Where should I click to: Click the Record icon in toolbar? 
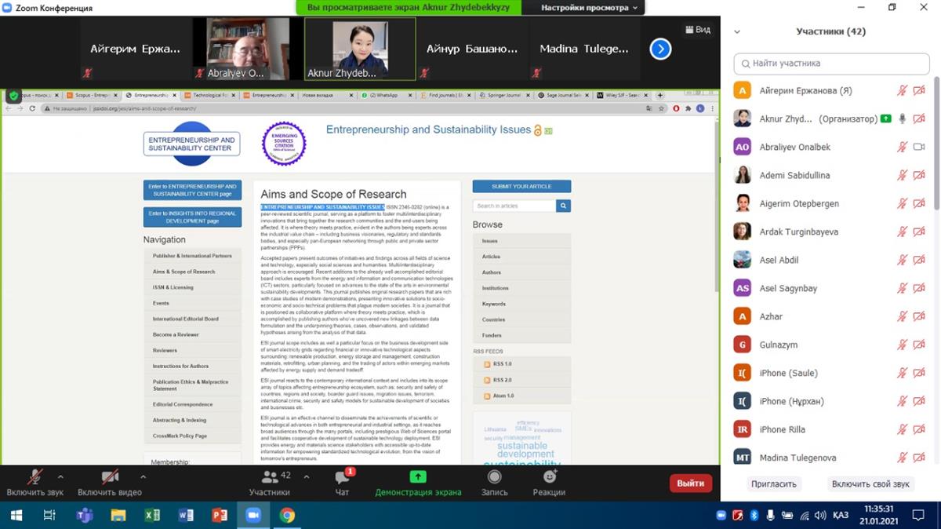point(494,477)
